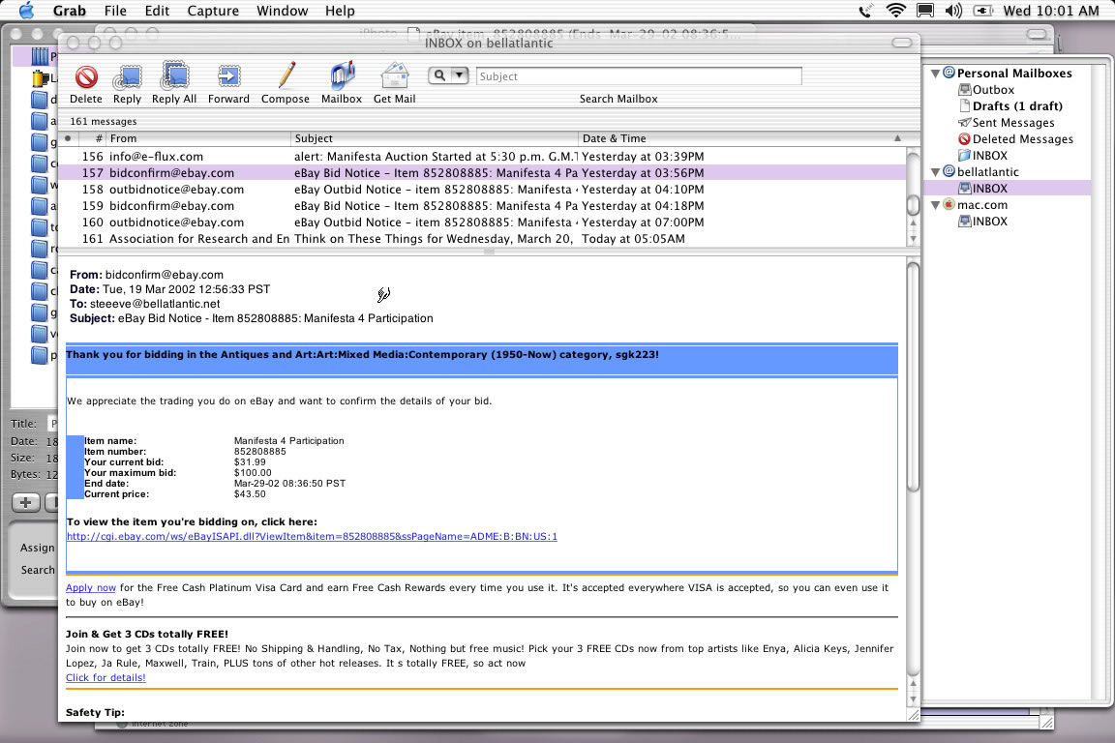Click the message body scrollbar thumb
Screen dimensions: 1115x743
click(x=913, y=377)
